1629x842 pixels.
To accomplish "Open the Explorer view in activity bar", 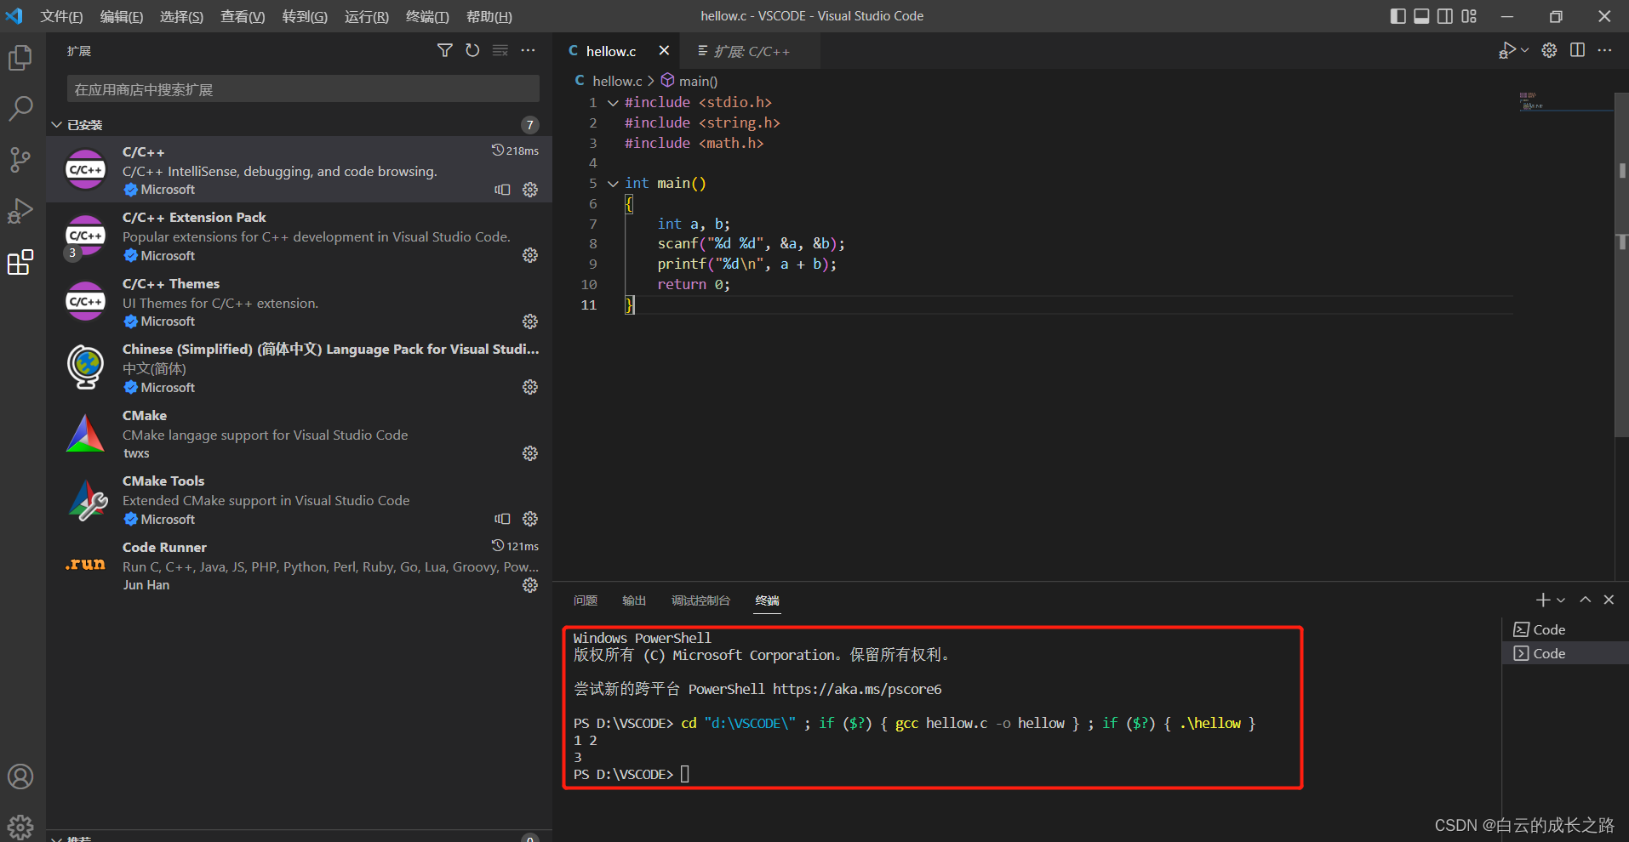I will (x=20, y=58).
